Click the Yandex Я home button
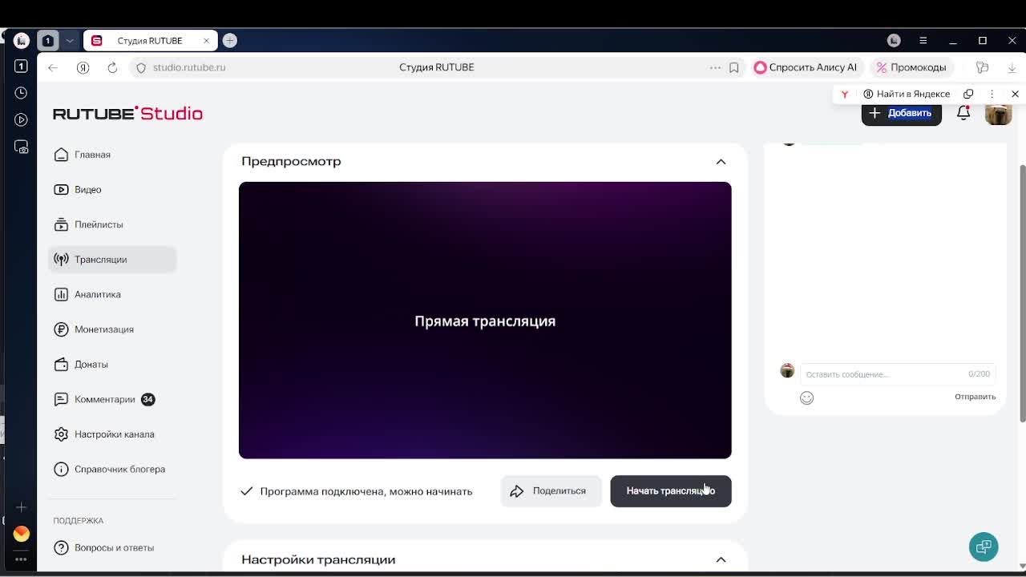Screen dimensions: 1026x577 click(x=83, y=67)
